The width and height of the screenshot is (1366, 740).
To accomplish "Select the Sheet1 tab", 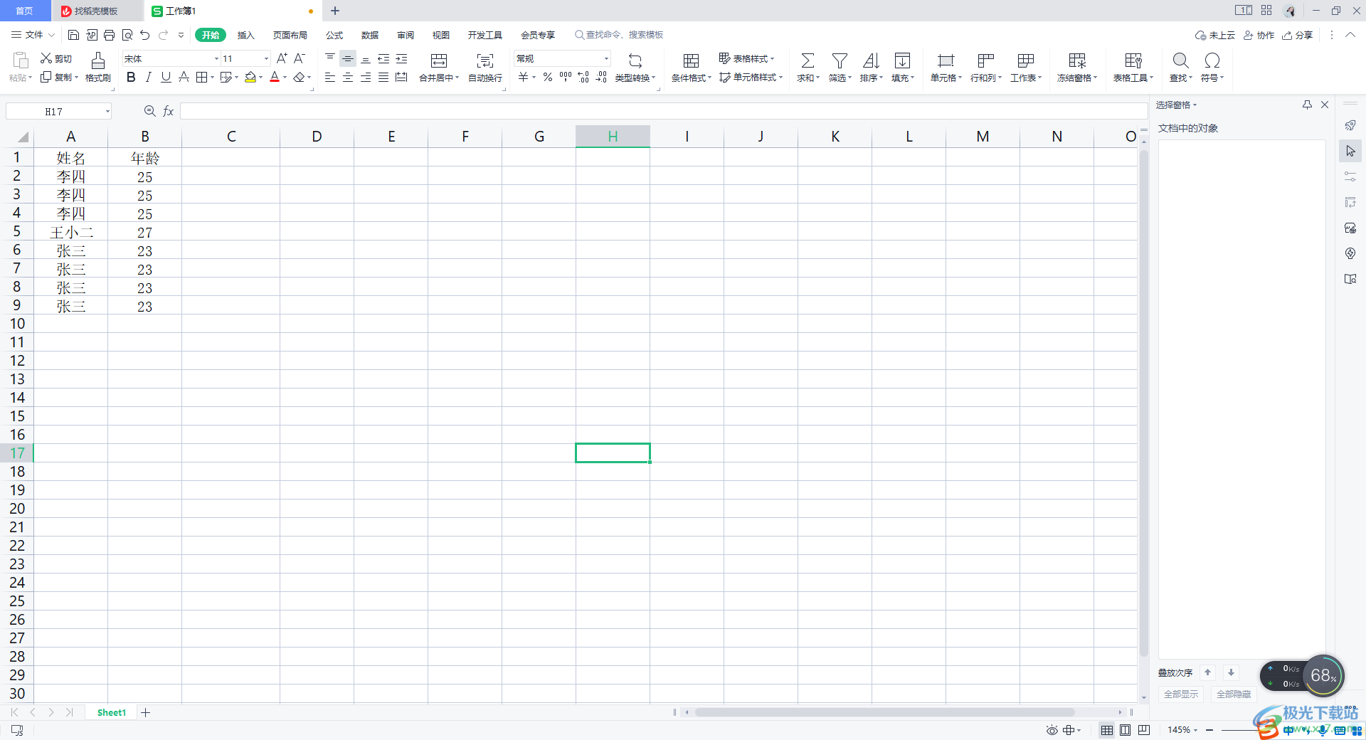I will [112, 712].
